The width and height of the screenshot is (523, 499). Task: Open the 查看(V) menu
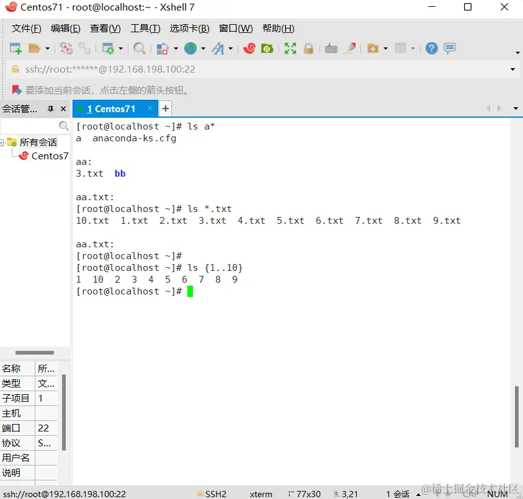[105, 29]
